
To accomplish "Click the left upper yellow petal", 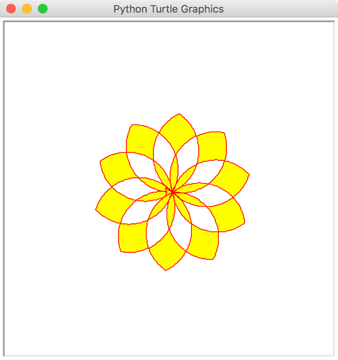I will click(115, 168).
